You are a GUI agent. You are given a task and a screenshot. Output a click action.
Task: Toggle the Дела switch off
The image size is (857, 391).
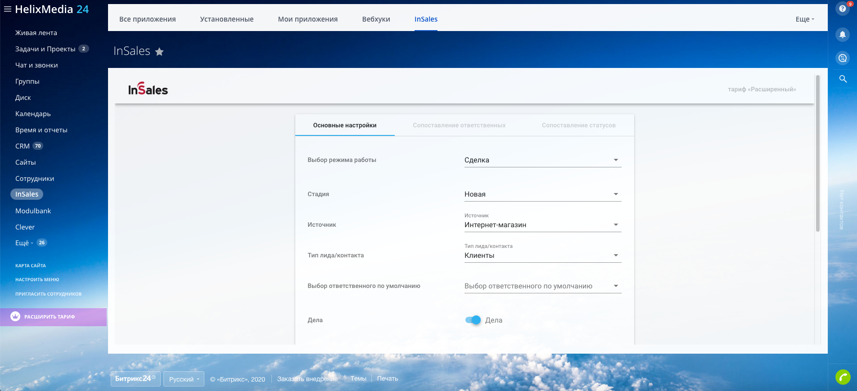click(x=473, y=320)
